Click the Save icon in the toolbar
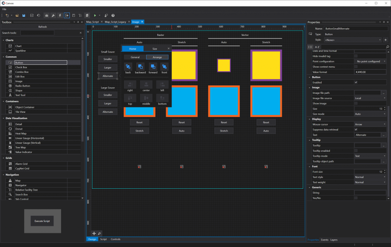This screenshot has height=247, width=391. [x=24, y=16]
